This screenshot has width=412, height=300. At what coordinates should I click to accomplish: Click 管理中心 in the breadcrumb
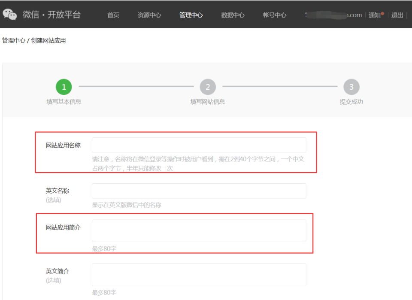(x=14, y=40)
